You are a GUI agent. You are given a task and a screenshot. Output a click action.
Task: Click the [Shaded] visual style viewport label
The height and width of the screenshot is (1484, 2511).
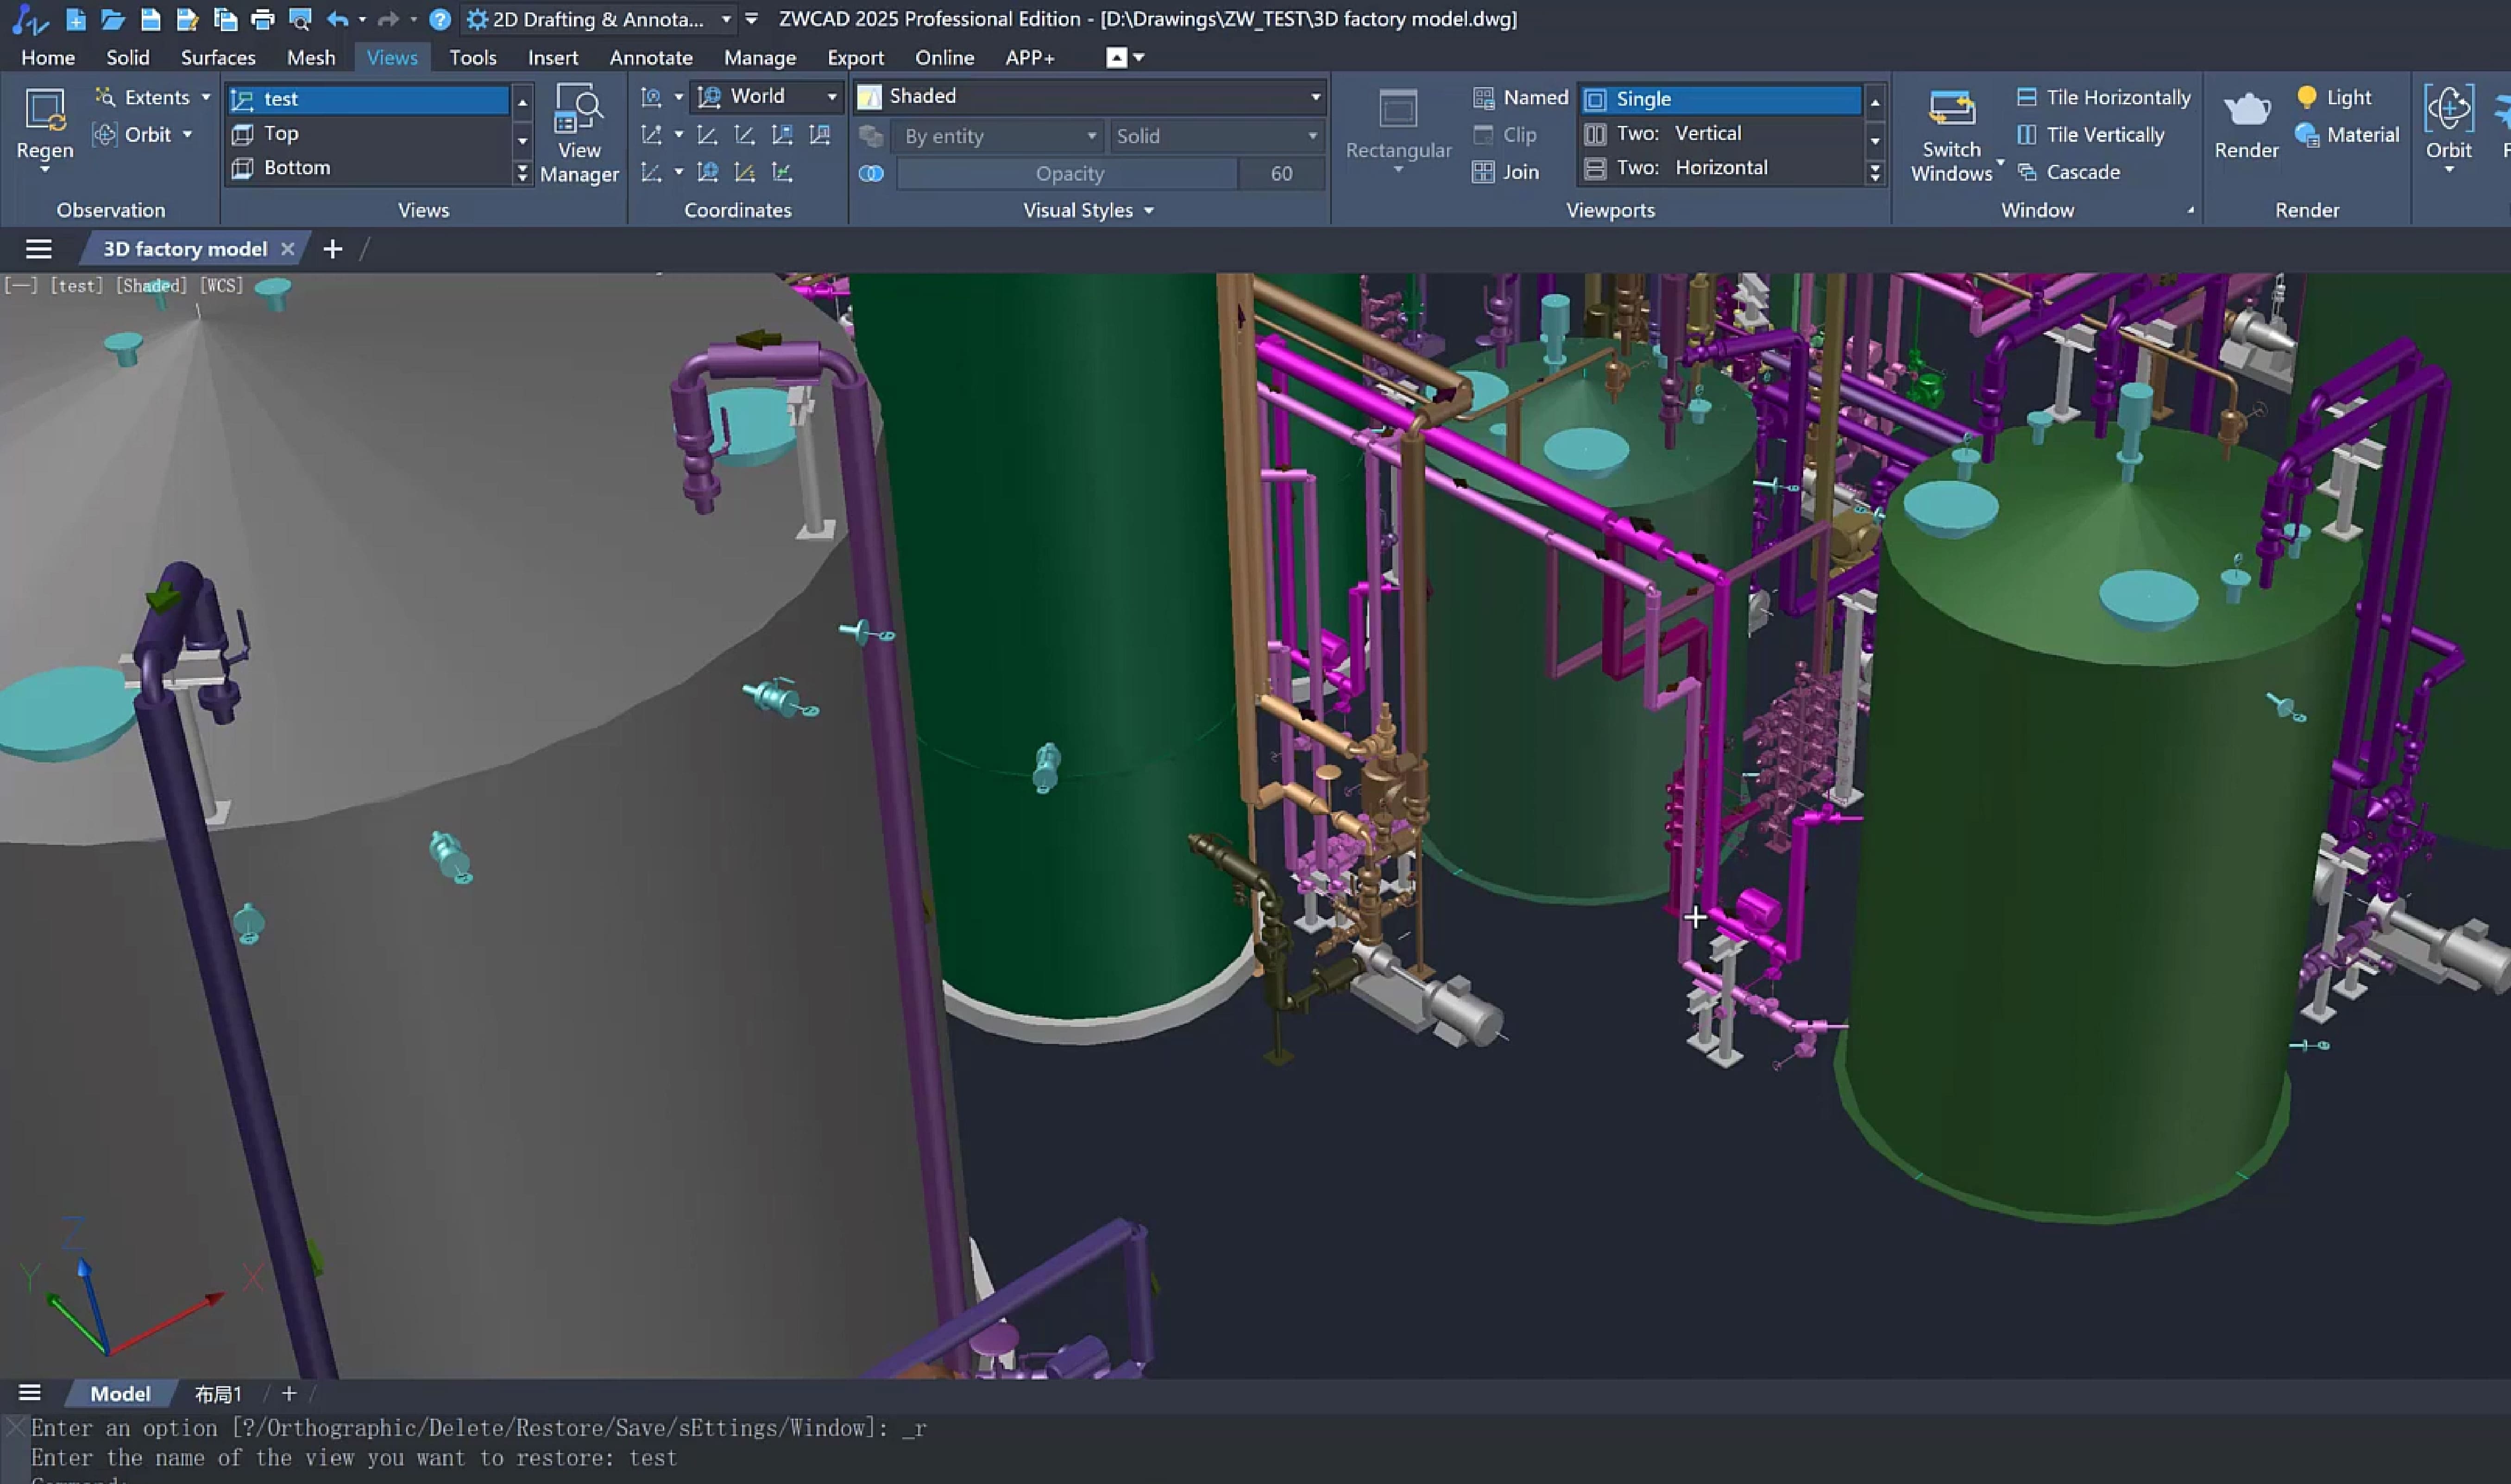coord(151,286)
